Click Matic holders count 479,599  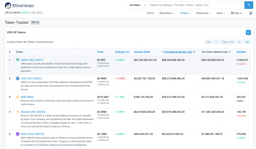pos(241,134)
